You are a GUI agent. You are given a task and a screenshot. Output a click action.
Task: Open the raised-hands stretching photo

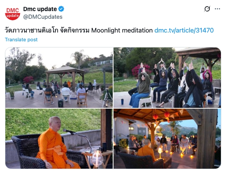point(167,78)
